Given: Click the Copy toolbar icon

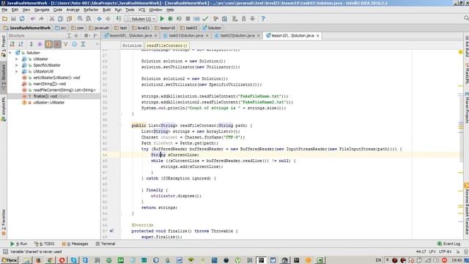Looking at the screenshot, I should [60, 19].
